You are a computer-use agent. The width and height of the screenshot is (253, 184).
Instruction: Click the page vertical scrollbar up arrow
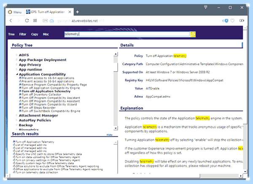(x=245, y=28)
